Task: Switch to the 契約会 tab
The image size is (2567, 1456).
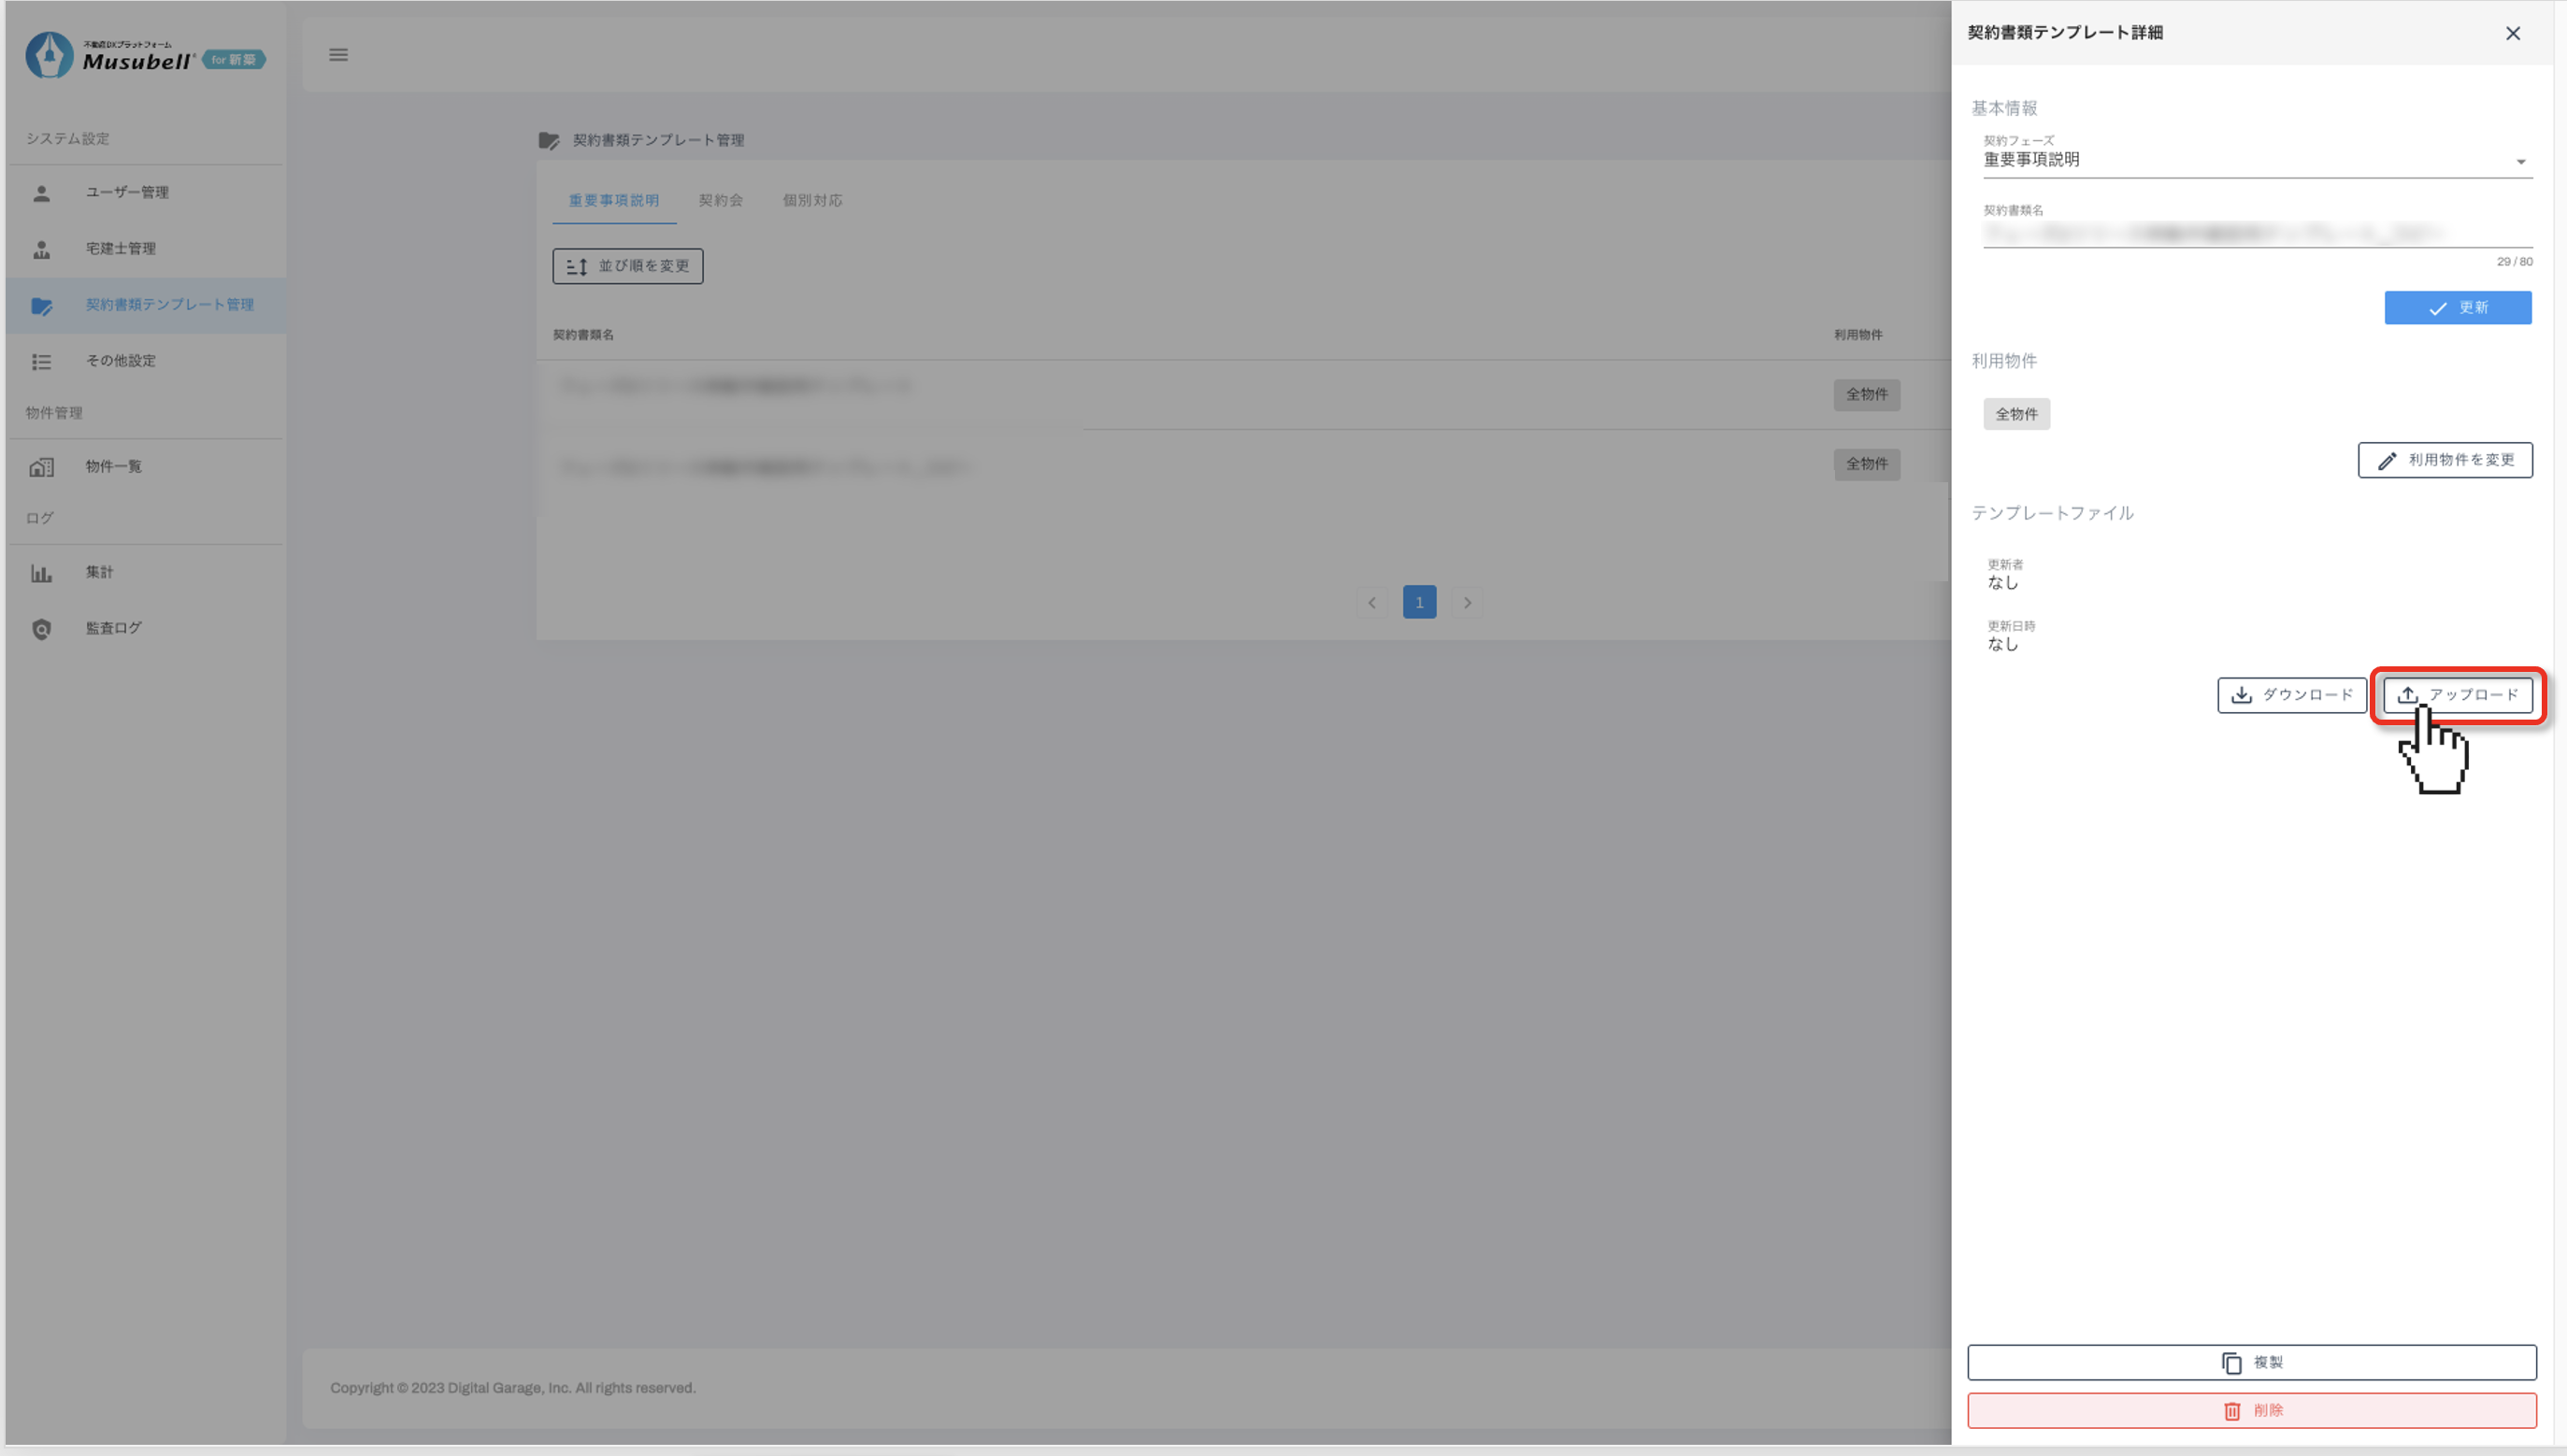Action: 720,200
